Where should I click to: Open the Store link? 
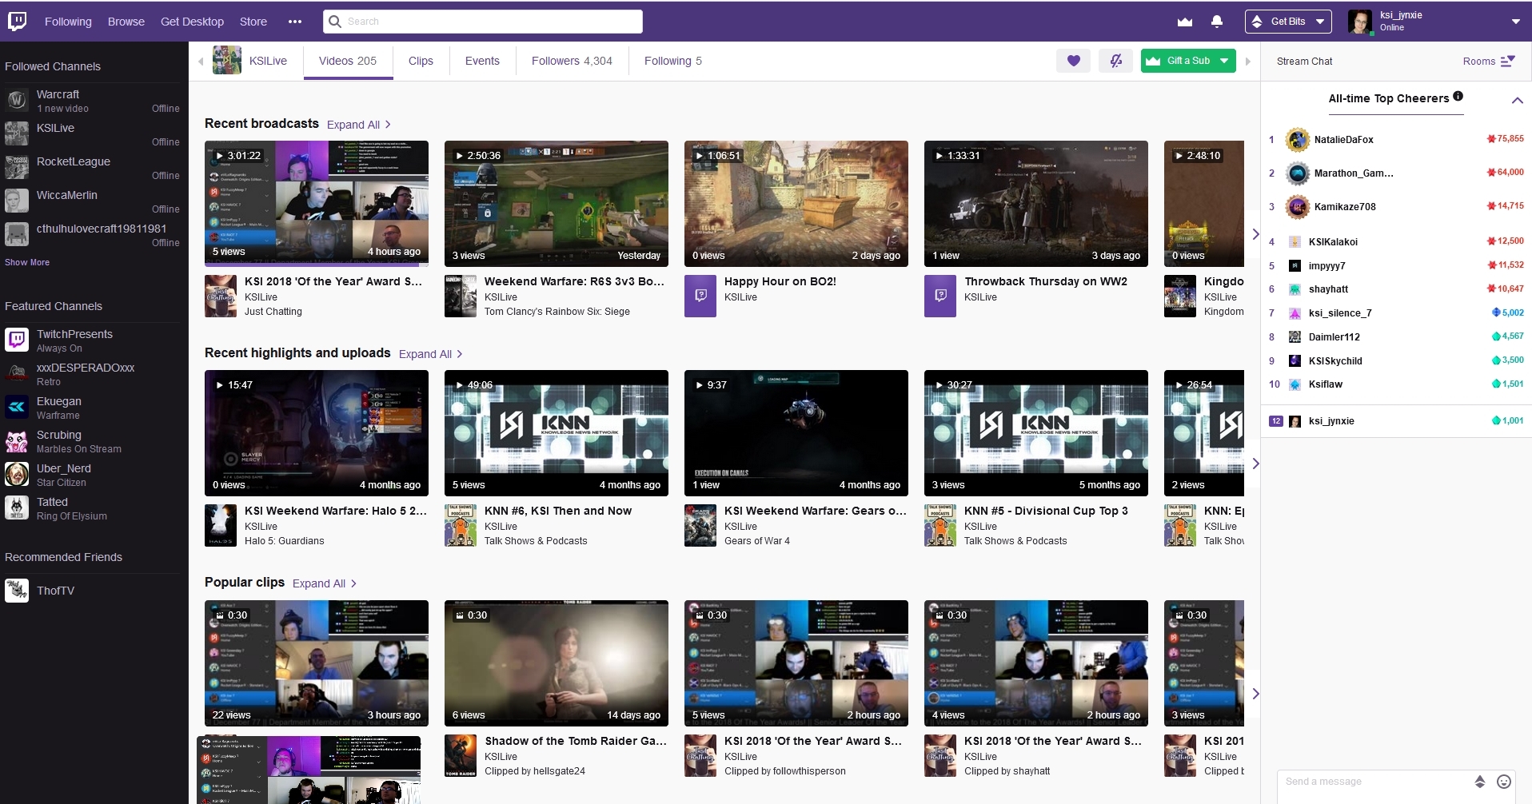click(253, 22)
